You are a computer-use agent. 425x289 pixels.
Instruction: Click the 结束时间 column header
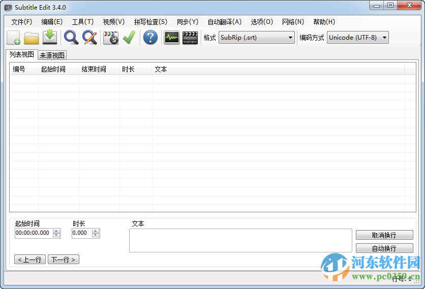99,69
